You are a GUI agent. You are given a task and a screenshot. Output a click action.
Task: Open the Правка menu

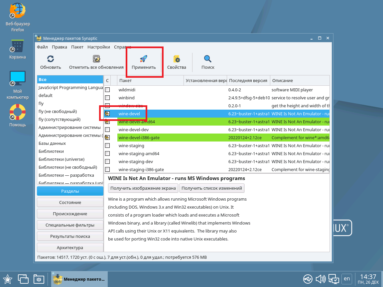tap(60, 47)
